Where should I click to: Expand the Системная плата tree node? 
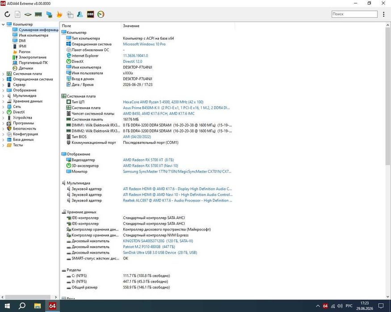pos(3,74)
